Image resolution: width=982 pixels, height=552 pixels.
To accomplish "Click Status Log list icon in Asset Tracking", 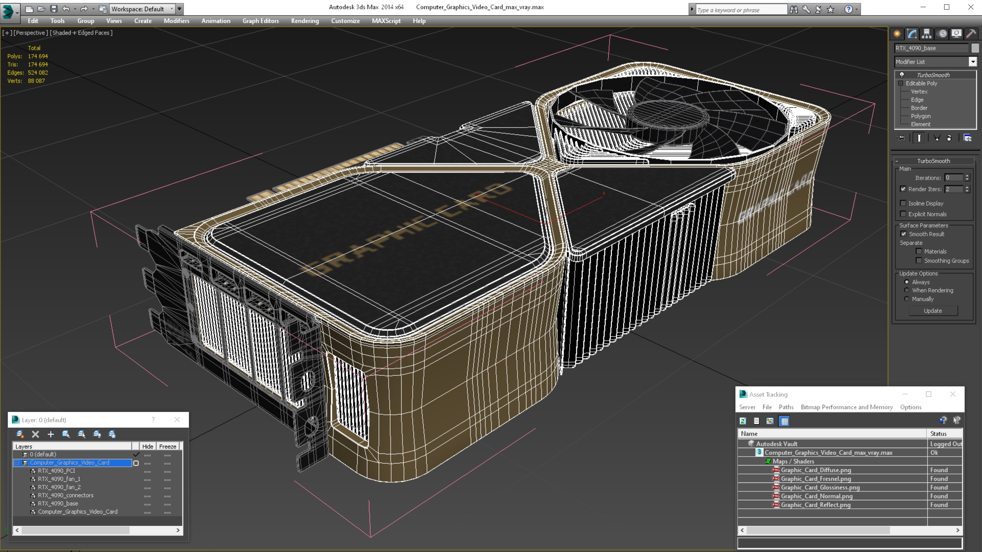I will point(757,421).
